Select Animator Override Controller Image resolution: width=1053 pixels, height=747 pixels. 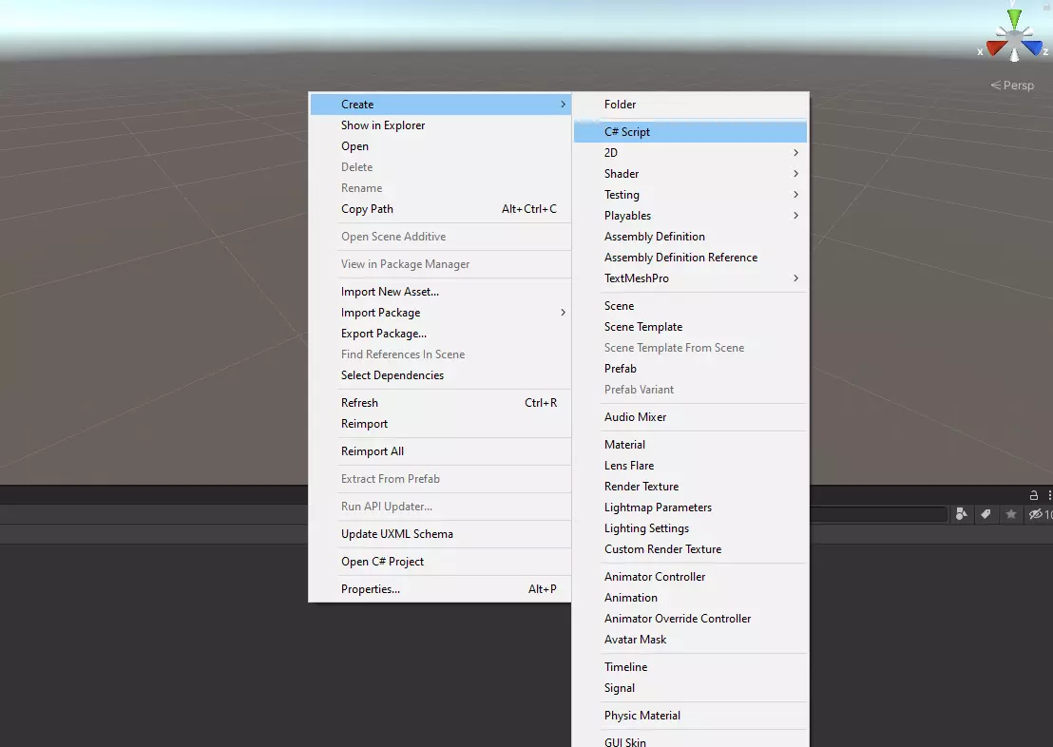pyautogui.click(x=690, y=618)
